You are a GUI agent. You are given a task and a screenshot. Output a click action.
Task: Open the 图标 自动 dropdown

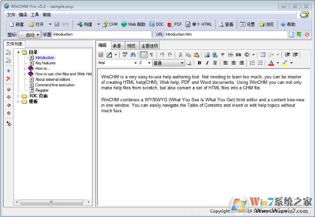click(x=30, y=35)
